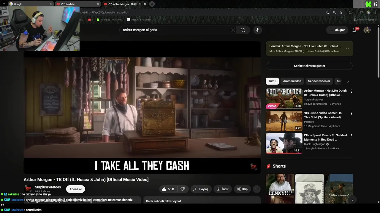This screenshot has width=380, height=213.
Task: Select the Tümü filter chip
Action: [x=272, y=81]
